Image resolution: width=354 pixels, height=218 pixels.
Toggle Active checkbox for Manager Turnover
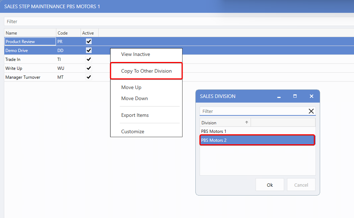pos(89,77)
